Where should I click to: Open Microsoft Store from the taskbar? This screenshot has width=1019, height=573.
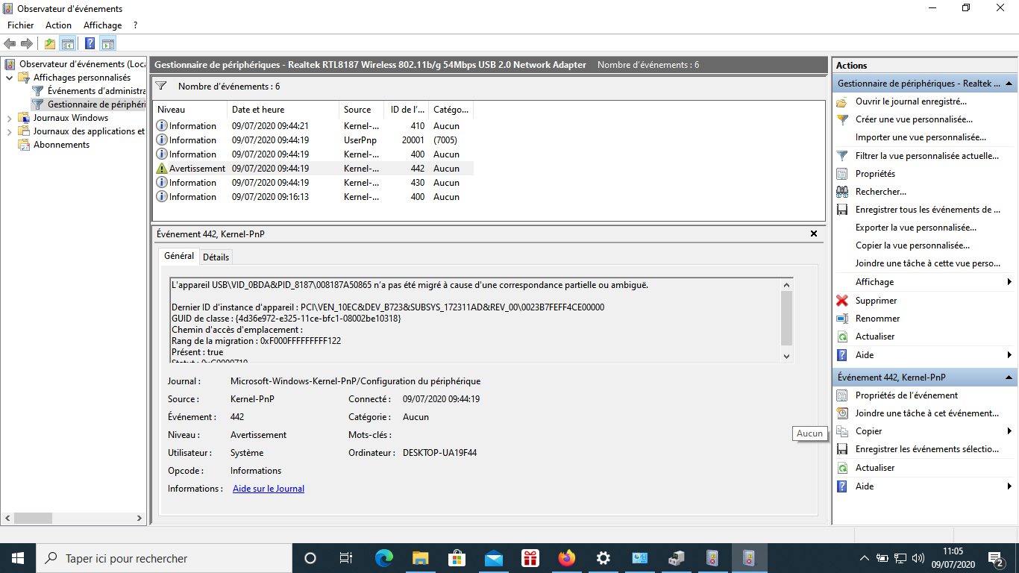(x=457, y=558)
